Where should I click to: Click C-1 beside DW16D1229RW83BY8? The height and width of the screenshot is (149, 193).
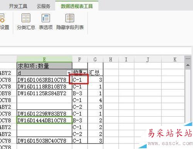point(80,114)
